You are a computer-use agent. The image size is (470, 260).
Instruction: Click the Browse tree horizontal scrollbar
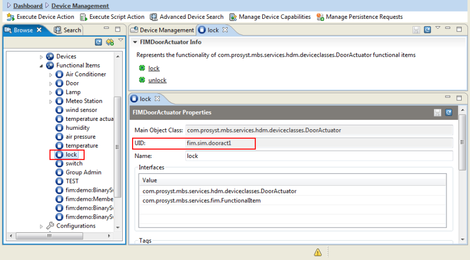[x=60, y=236]
